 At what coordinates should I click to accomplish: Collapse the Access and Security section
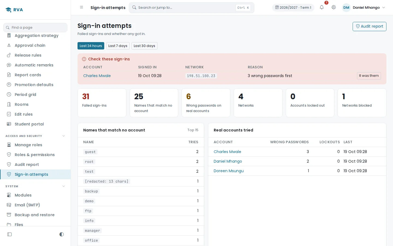[64, 136]
